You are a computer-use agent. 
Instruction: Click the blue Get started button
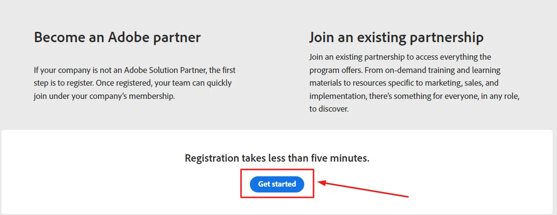[x=277, y=184]
